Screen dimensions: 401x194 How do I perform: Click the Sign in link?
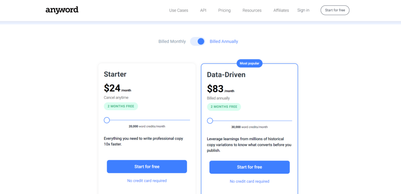coord(303,10)
